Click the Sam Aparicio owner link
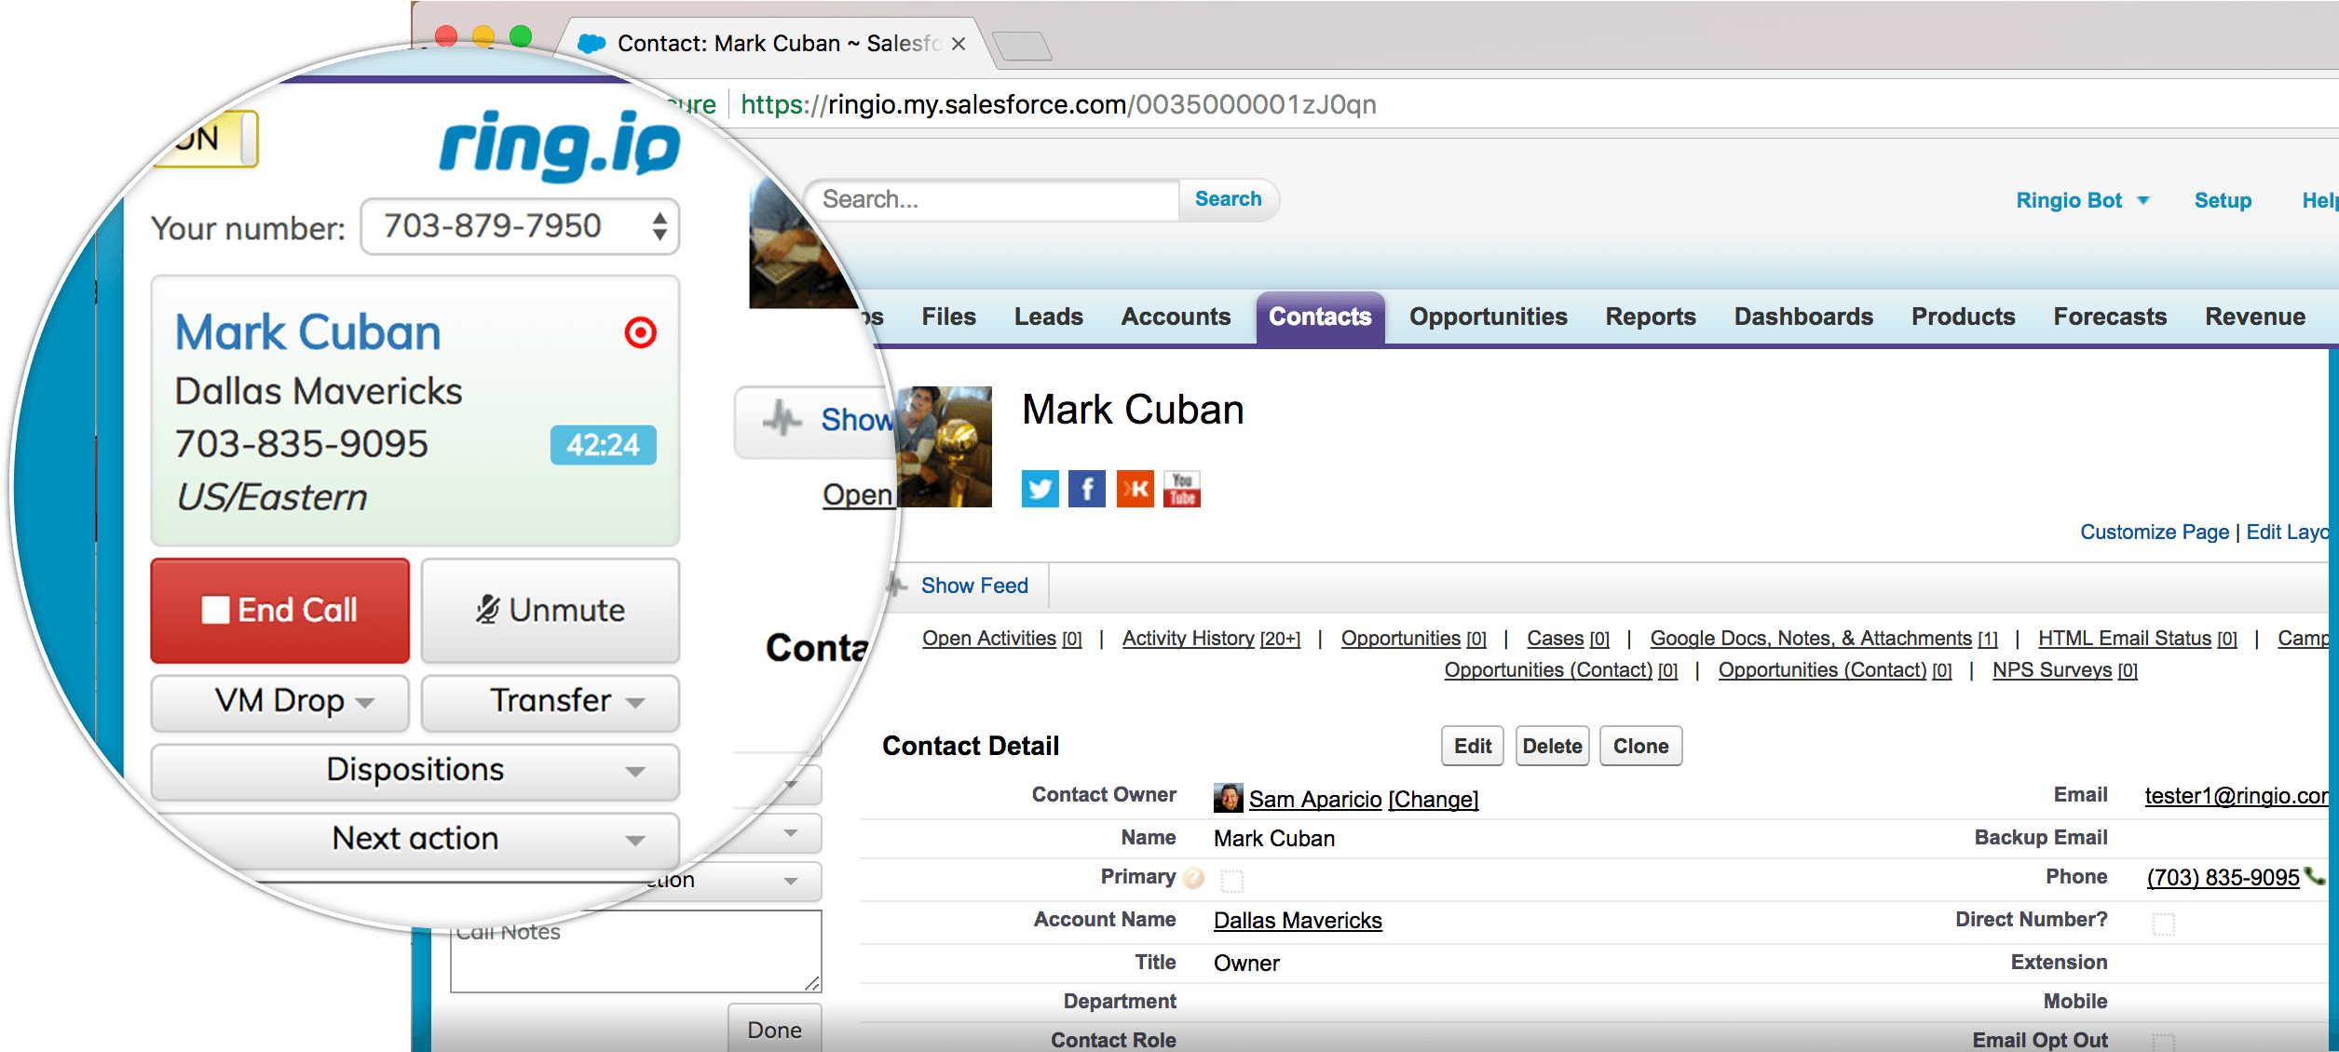 pyautogui.click(x=1314, y=799)
